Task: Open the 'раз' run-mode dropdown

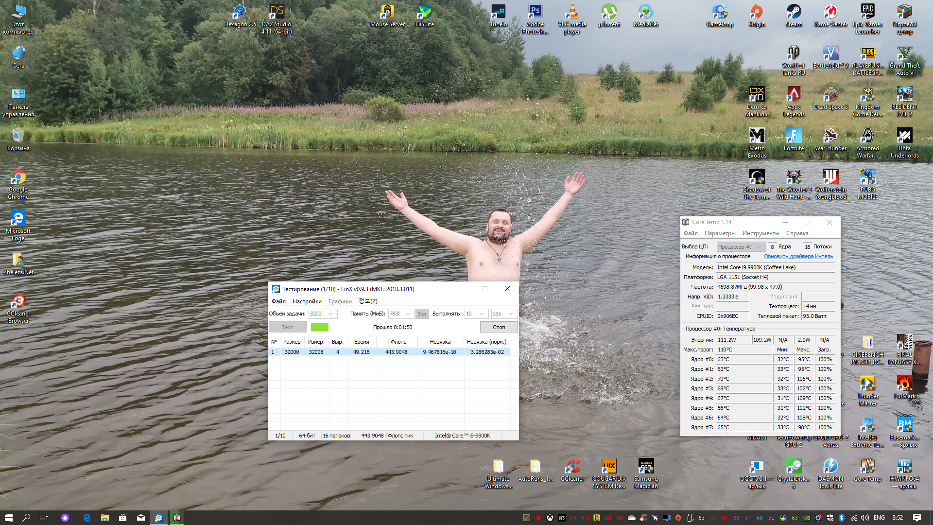Action: click(510, 314)
